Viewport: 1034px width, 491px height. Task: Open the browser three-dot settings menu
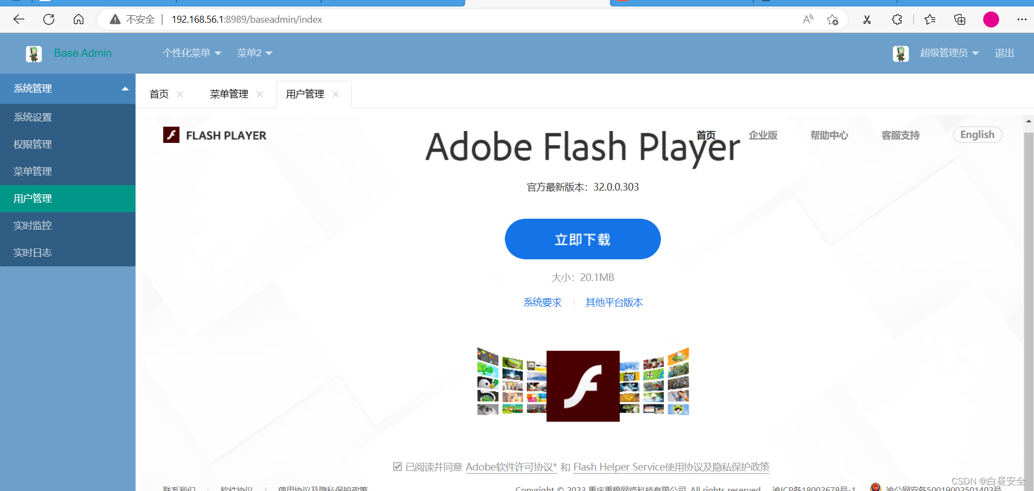tap(1022, 19)
